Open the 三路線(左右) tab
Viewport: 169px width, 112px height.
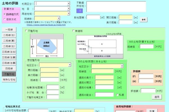coord(9,52)
